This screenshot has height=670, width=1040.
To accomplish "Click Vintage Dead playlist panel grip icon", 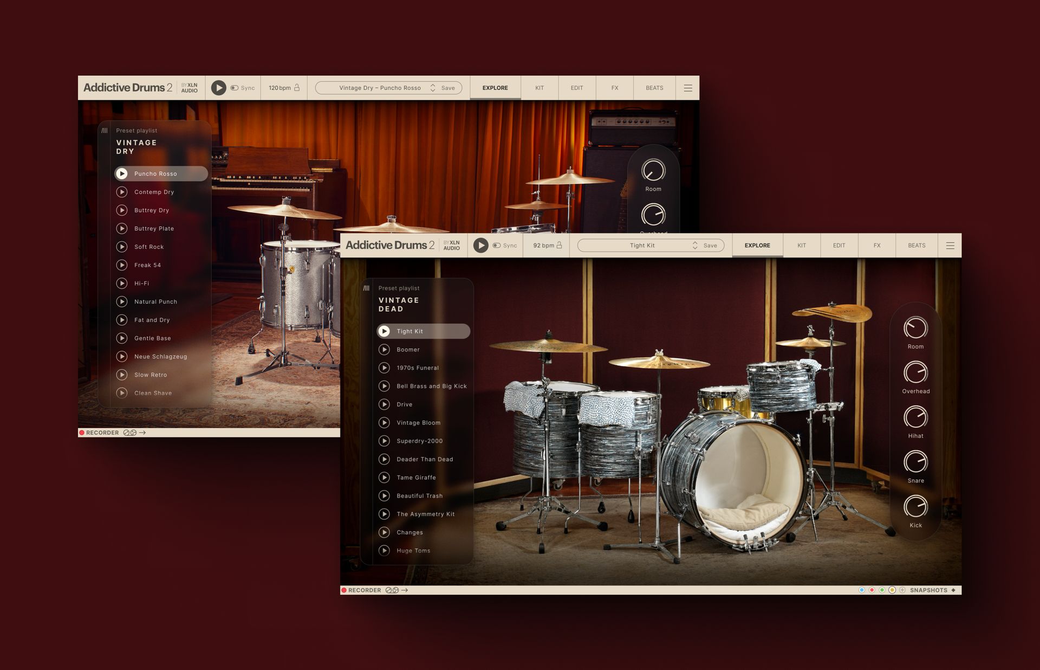I will point(367,288).
